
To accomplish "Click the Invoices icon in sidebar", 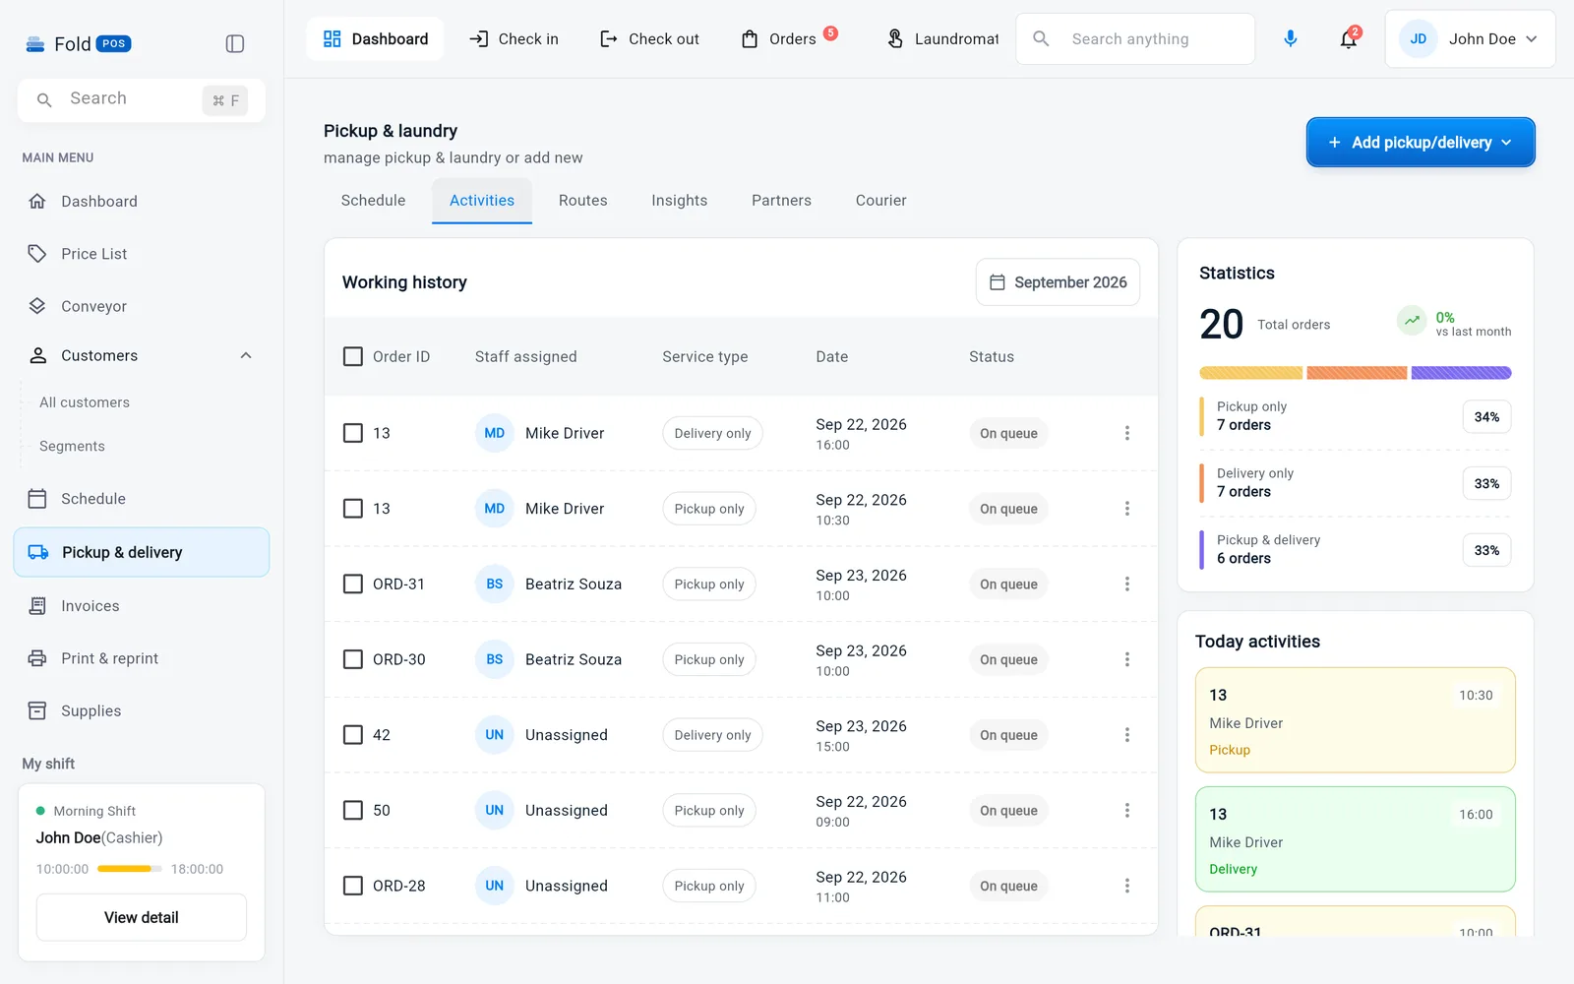I will coord(37,606).
